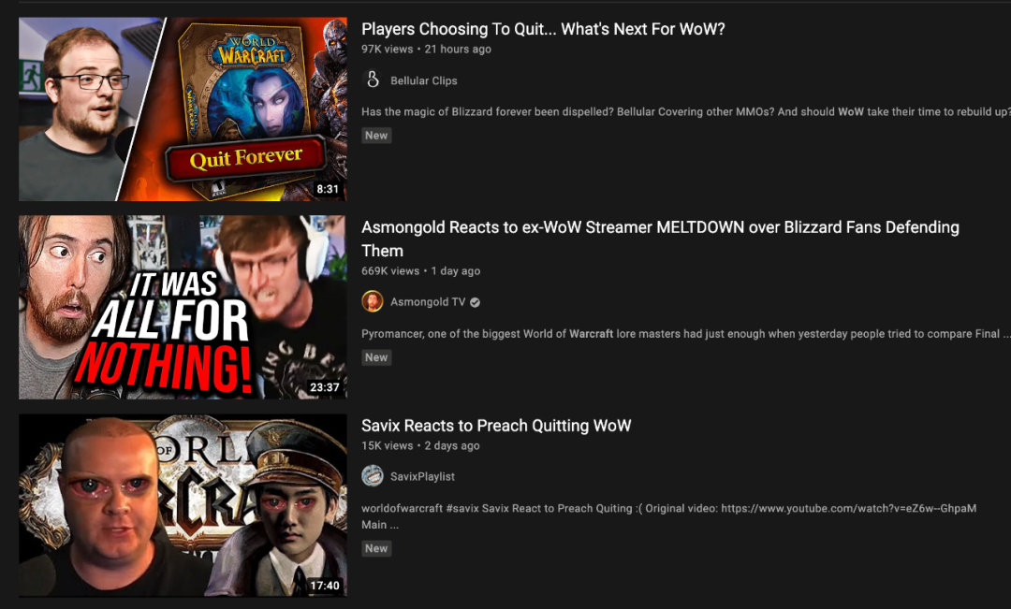Click the Asmongold TV channel avatar
The height and width of the screenshot is (609, 1011).
(x=373, y=301)
